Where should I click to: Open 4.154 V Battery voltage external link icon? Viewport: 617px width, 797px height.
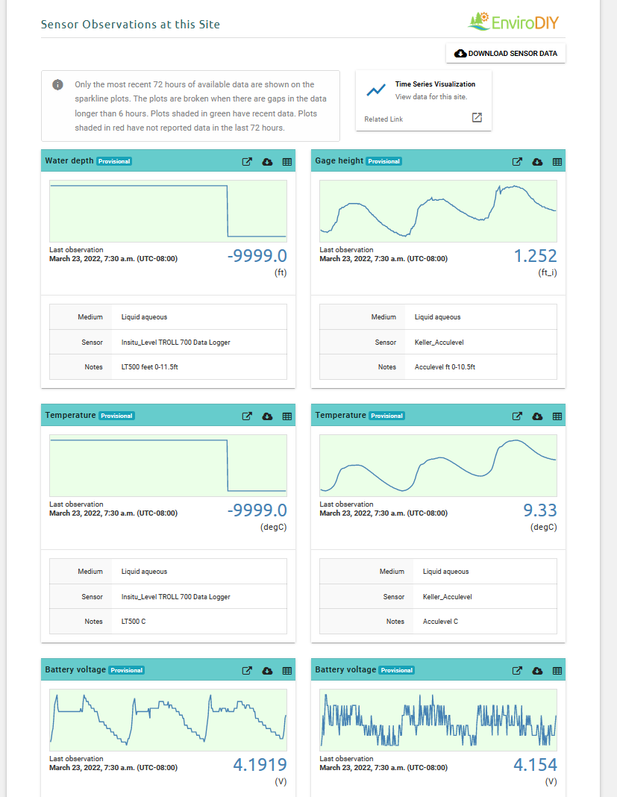tap(517, 670)
